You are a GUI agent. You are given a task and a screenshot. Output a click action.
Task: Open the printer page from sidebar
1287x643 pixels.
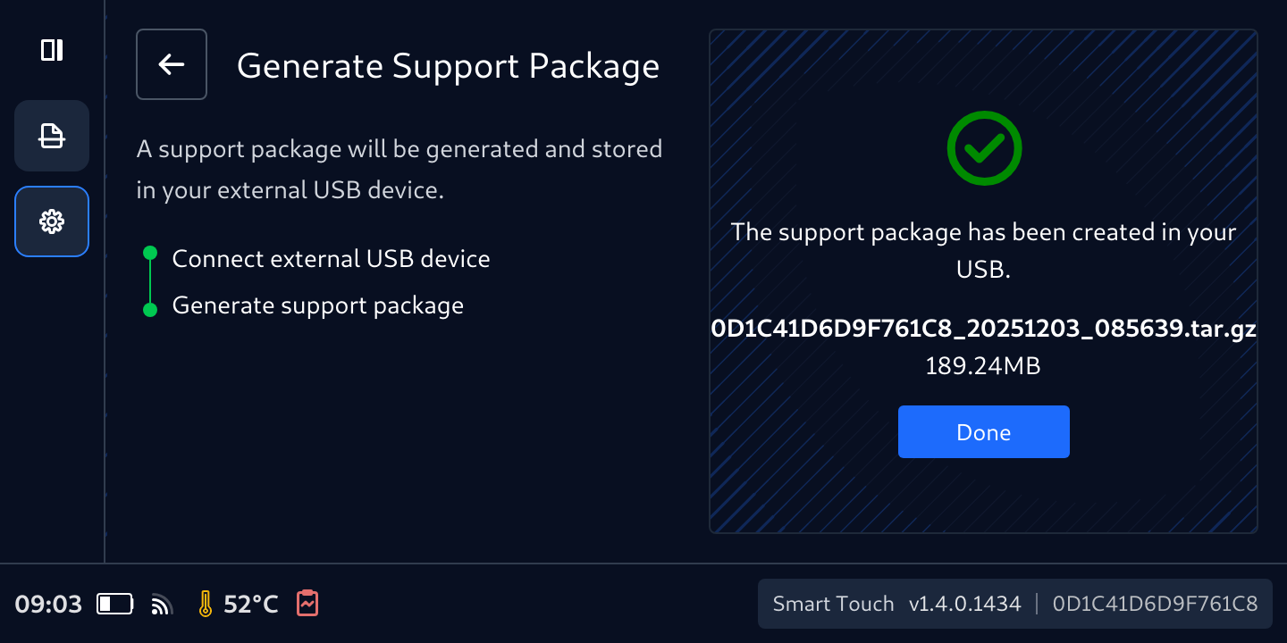(x=52, y=136)
